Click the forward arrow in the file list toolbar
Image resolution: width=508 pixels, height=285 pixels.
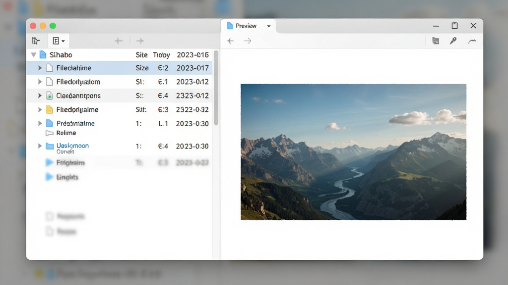140,41
